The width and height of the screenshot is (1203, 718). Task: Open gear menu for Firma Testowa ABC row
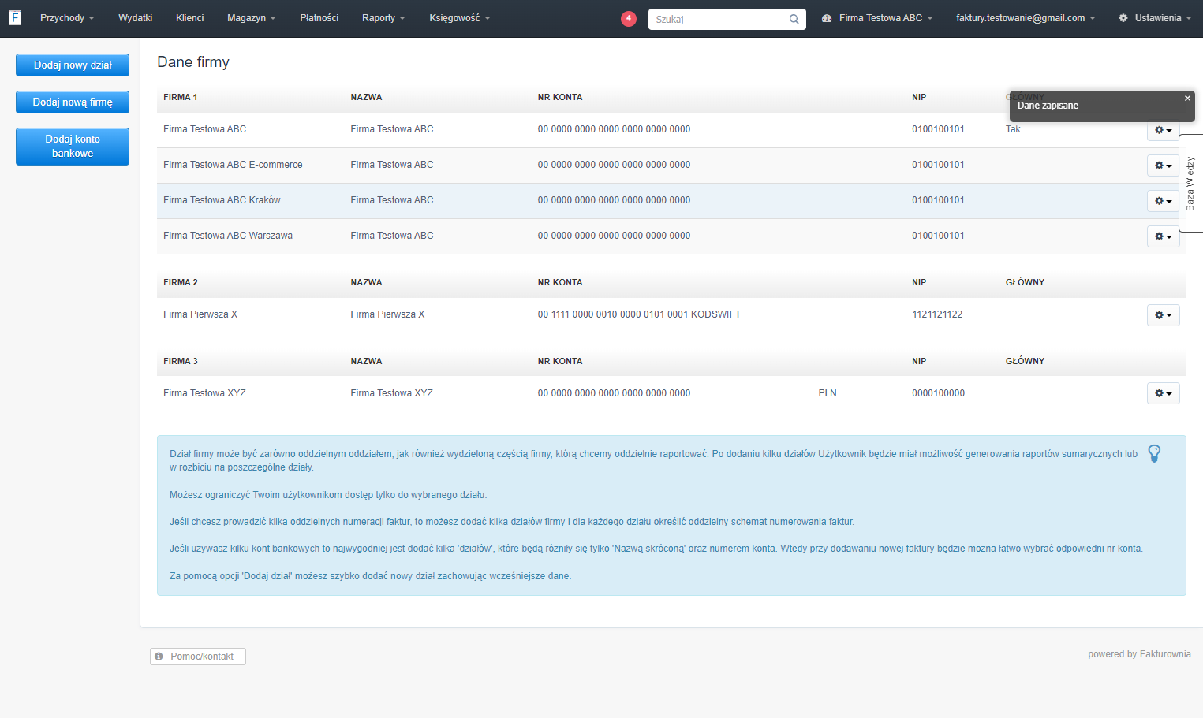click(1163, 130)
